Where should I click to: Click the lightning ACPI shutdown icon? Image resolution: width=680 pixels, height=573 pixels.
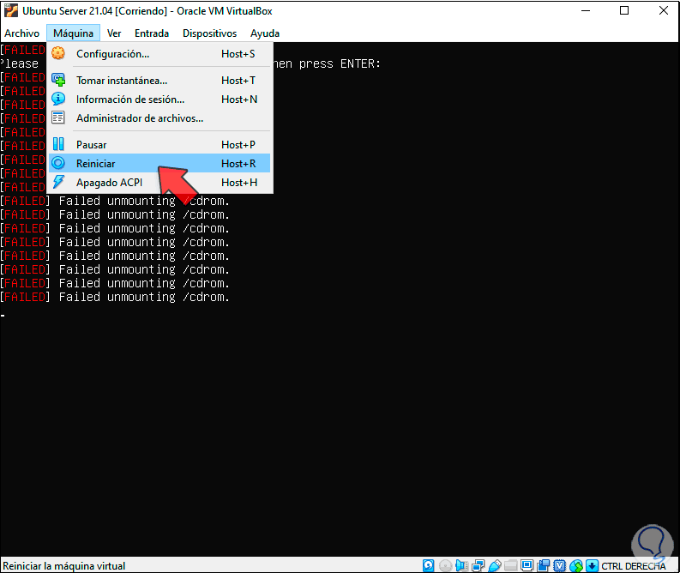click(58, 182)
